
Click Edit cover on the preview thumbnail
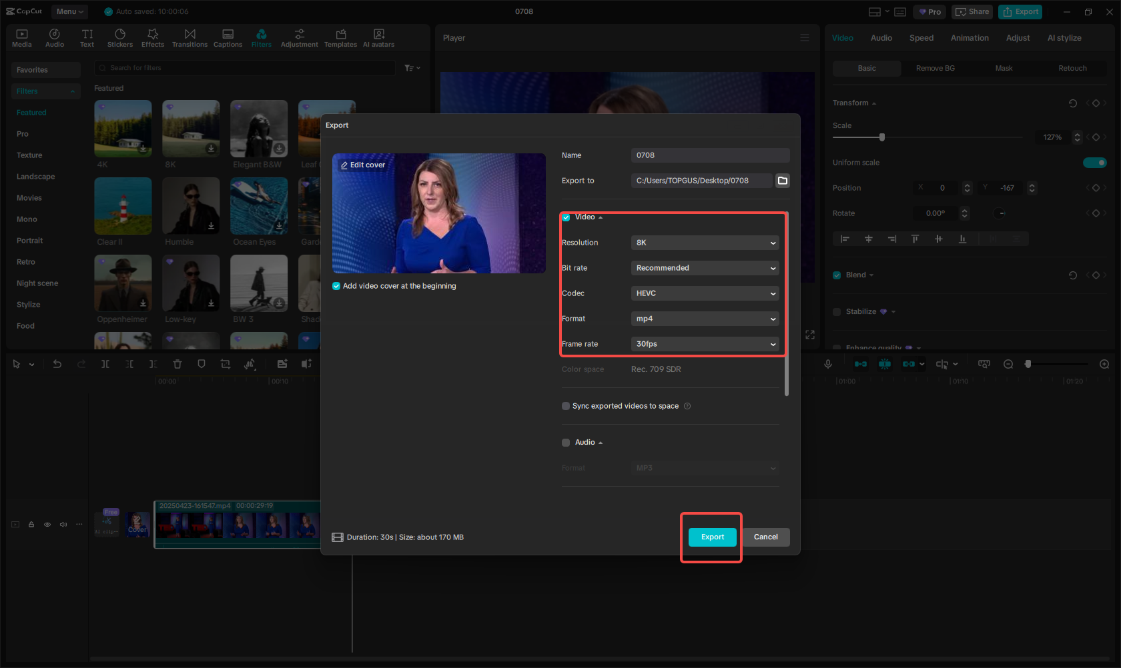coord(363,165)
